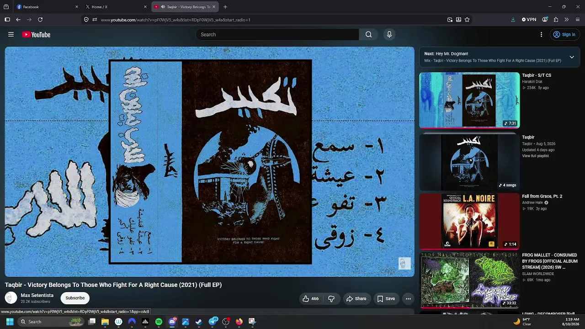585x329 pixels.
Task: Open FROG MALLET video title link
Action: click(x=550, y=261)
